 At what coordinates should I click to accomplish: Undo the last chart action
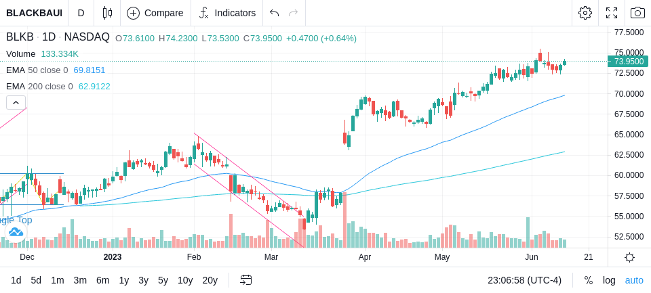click(274, 13)
